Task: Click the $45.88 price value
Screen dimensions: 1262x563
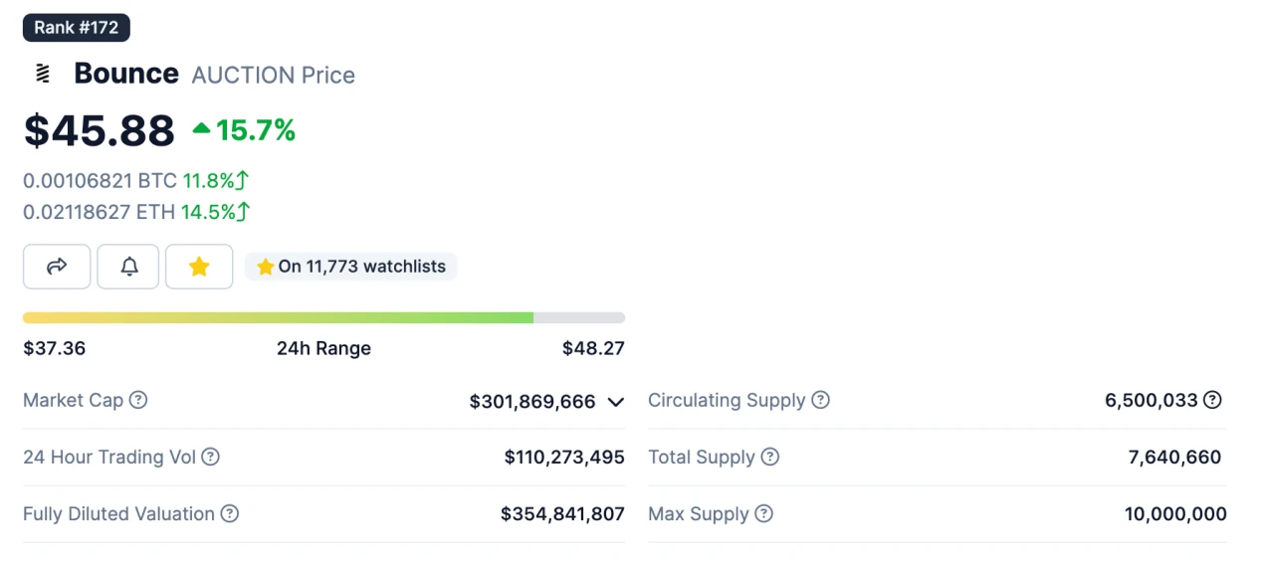Action: click(100, 130)
